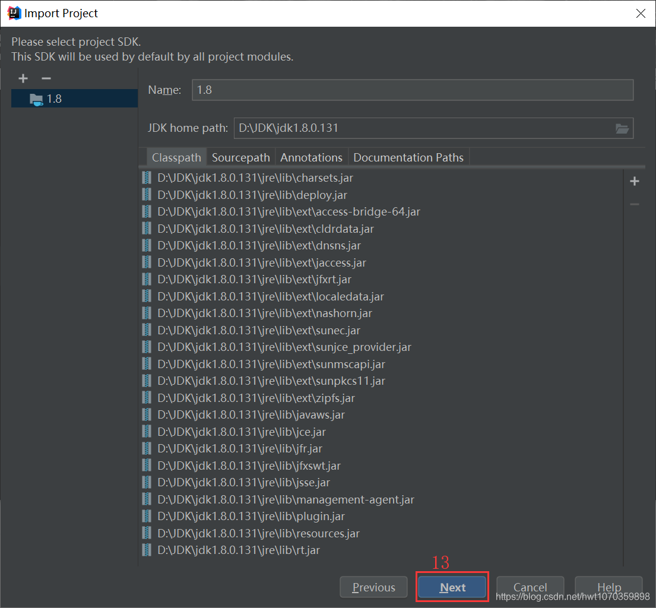Screen dimensions: 656x608
Task: Select the rt.jar entry
Action: [x=381, y=550]
